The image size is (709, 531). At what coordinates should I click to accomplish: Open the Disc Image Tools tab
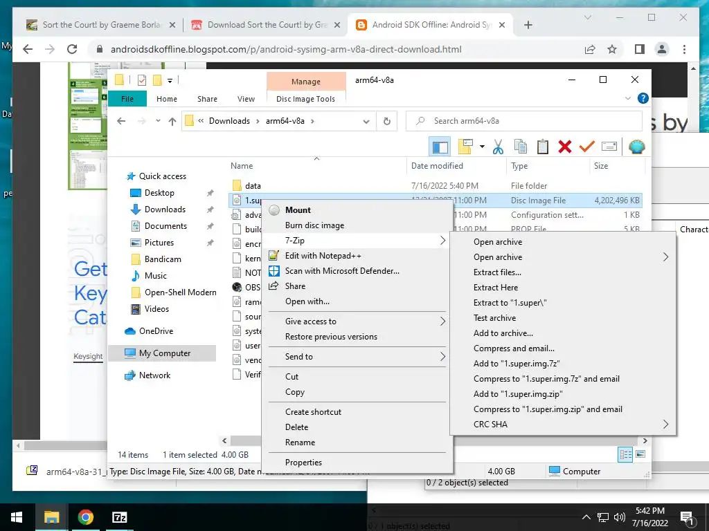tap(305, 99)
